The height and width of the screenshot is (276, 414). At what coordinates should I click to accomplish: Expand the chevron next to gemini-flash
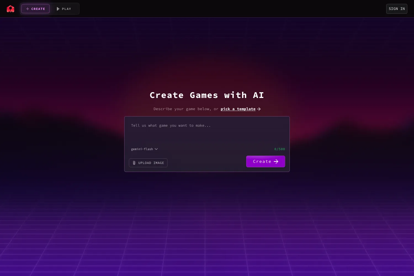(x=156, y=149)
